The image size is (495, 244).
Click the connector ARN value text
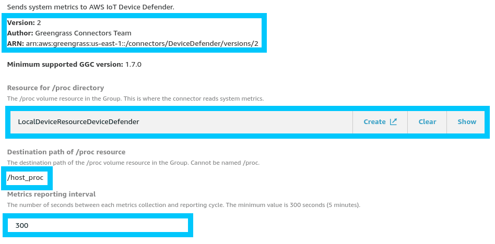[x=142, y=43]
